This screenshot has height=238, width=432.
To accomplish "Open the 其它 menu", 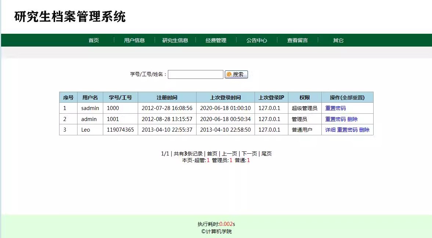I will 338,40.
